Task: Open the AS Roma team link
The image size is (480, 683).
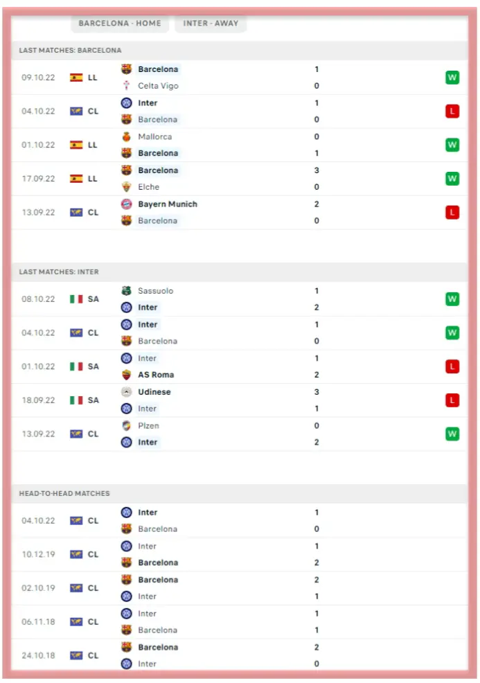Action: coord(156,375)
